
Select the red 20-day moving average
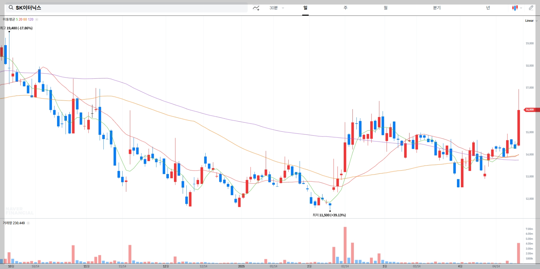21,19
